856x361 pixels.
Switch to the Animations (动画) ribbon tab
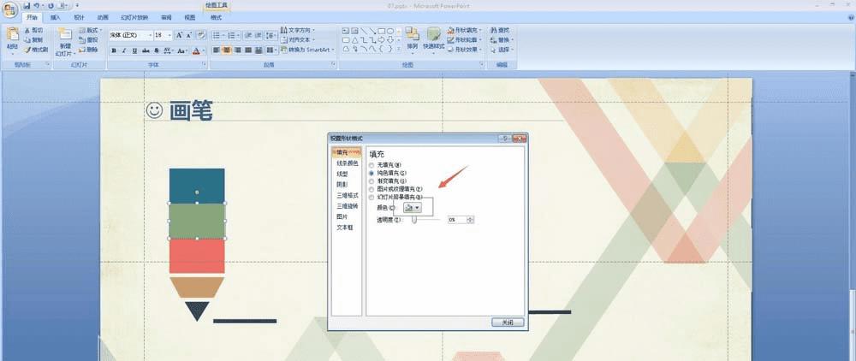pos(103,17)
